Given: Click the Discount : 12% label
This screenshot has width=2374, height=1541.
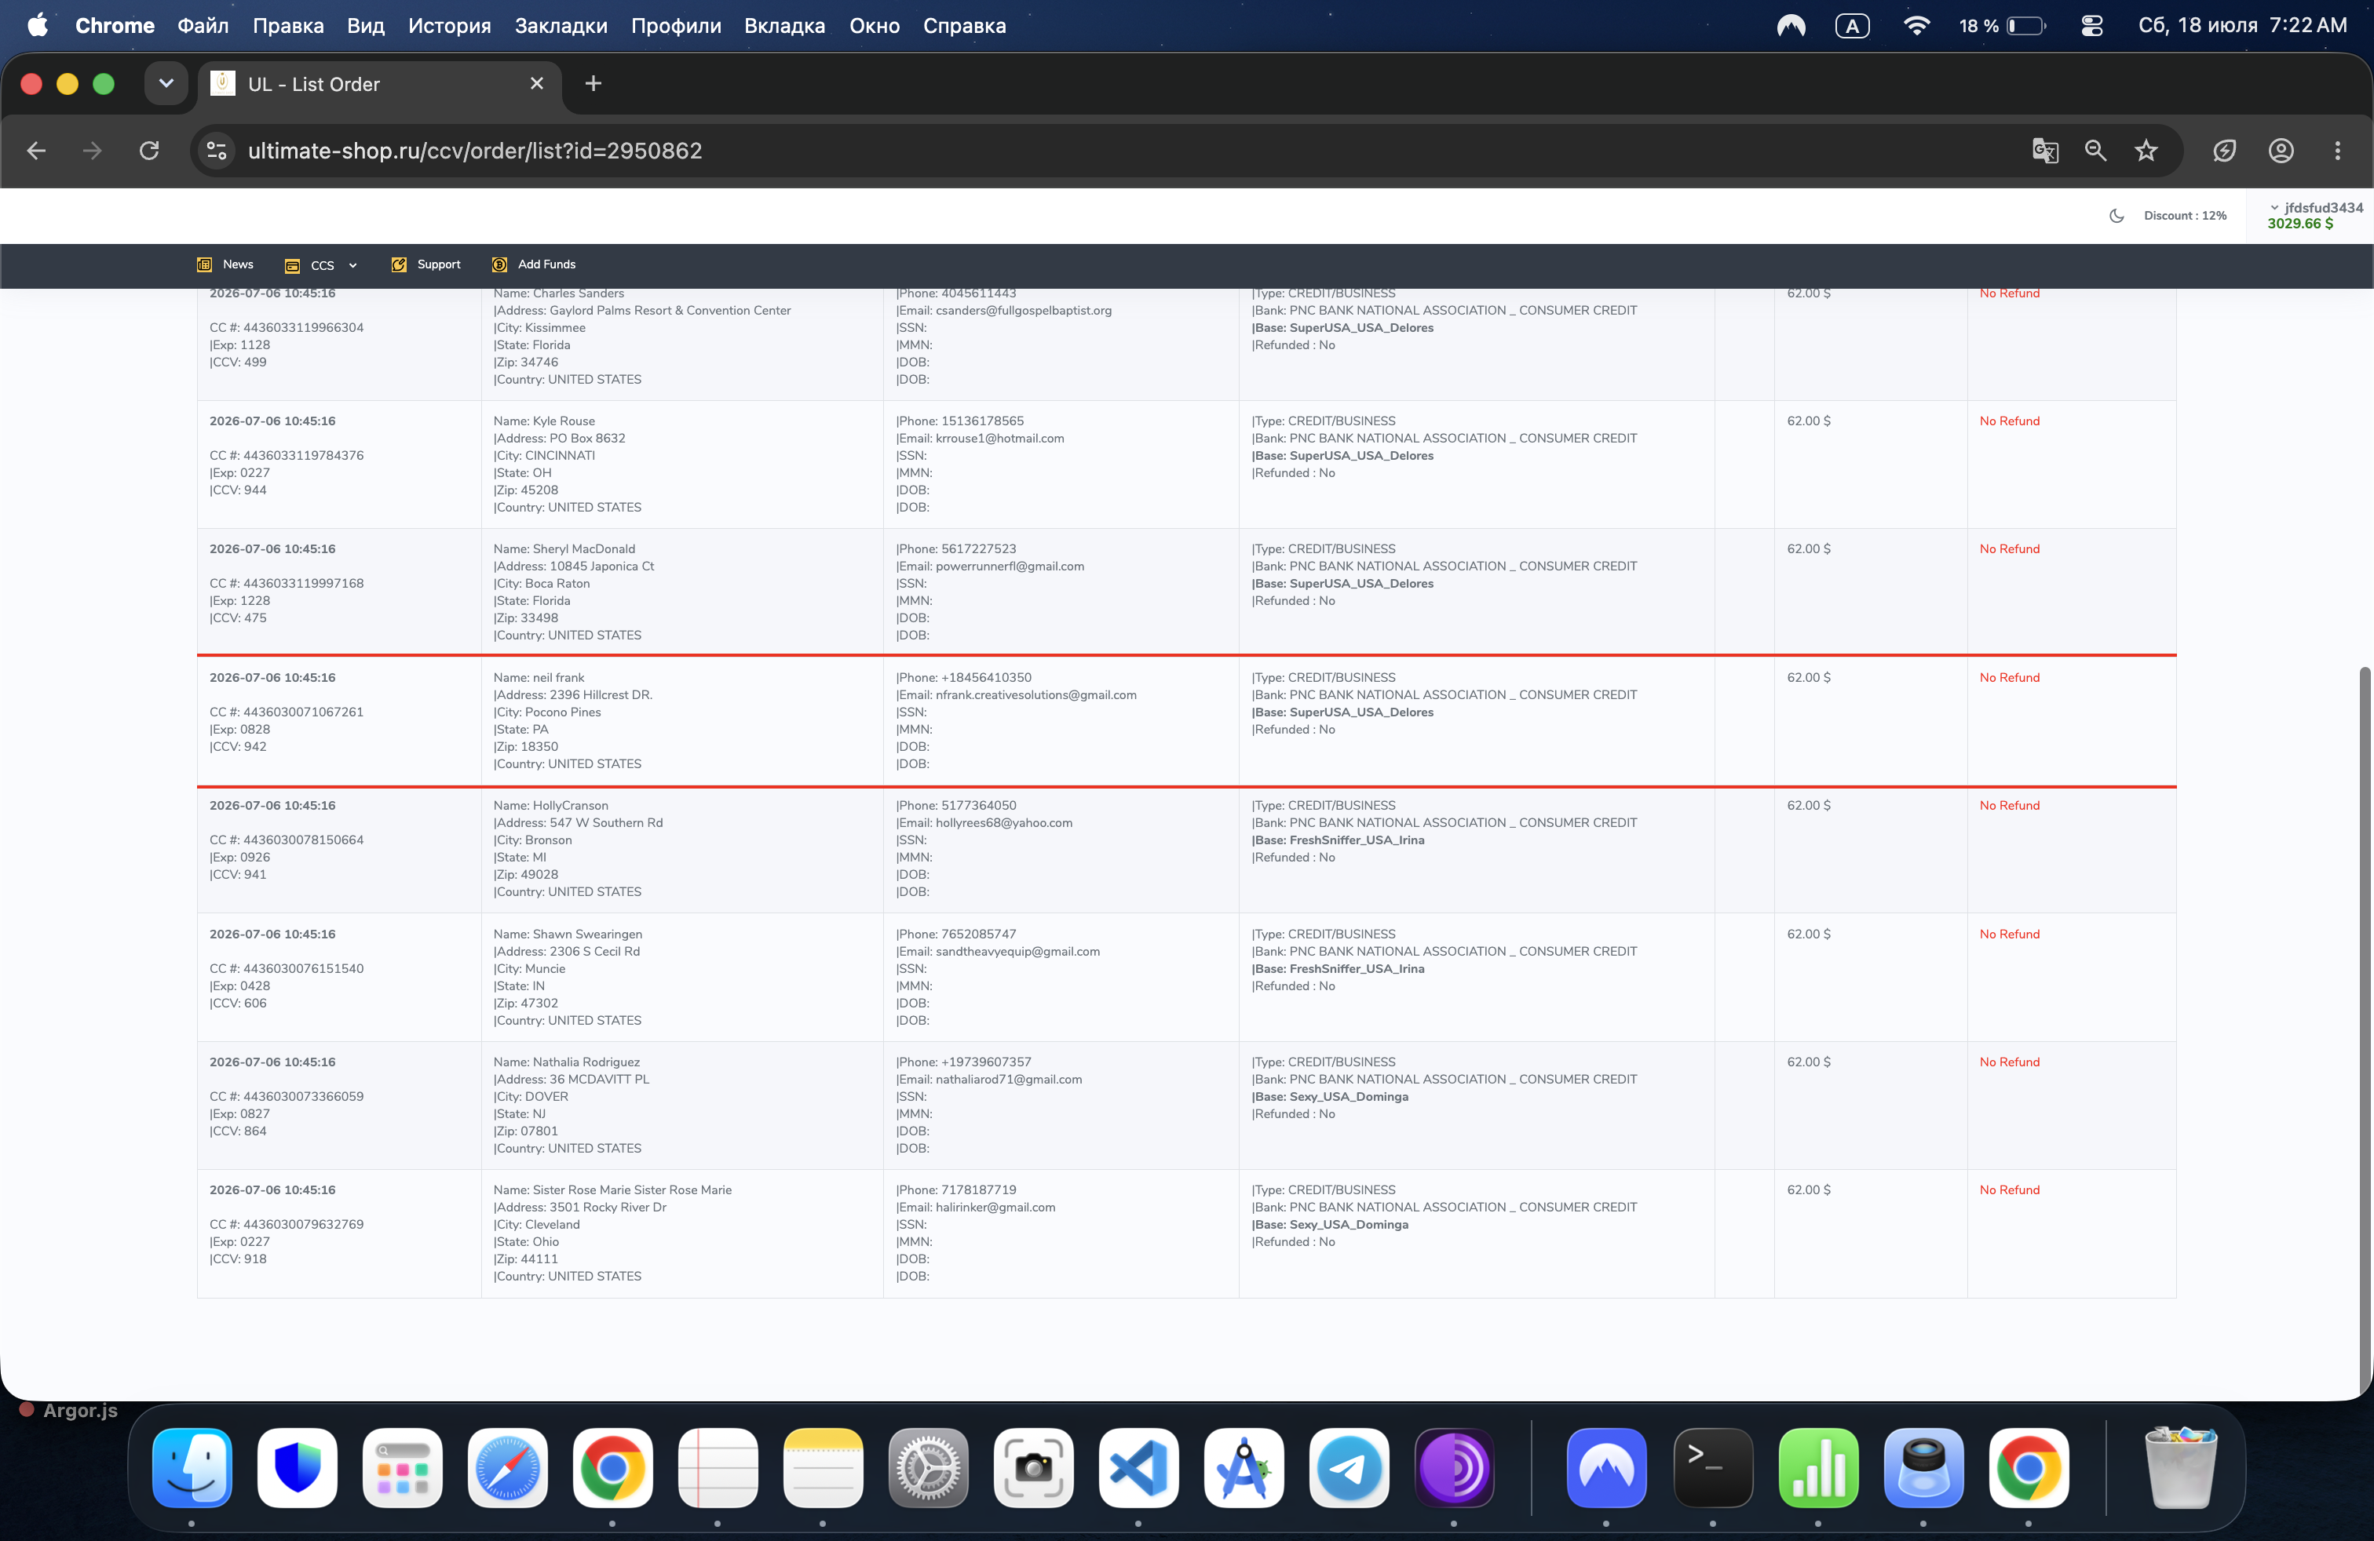Looking at the screenshot, I should tap(2186, 217).
